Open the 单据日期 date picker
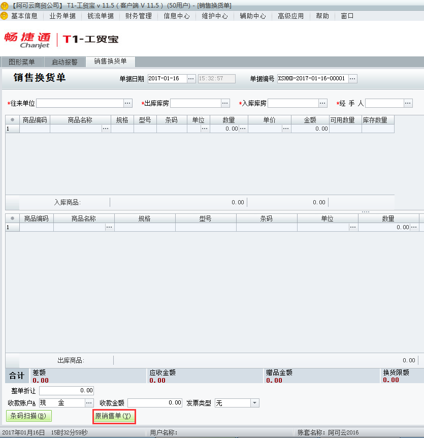The height and width of the screenshot is (438, 424). coord(191,78)
